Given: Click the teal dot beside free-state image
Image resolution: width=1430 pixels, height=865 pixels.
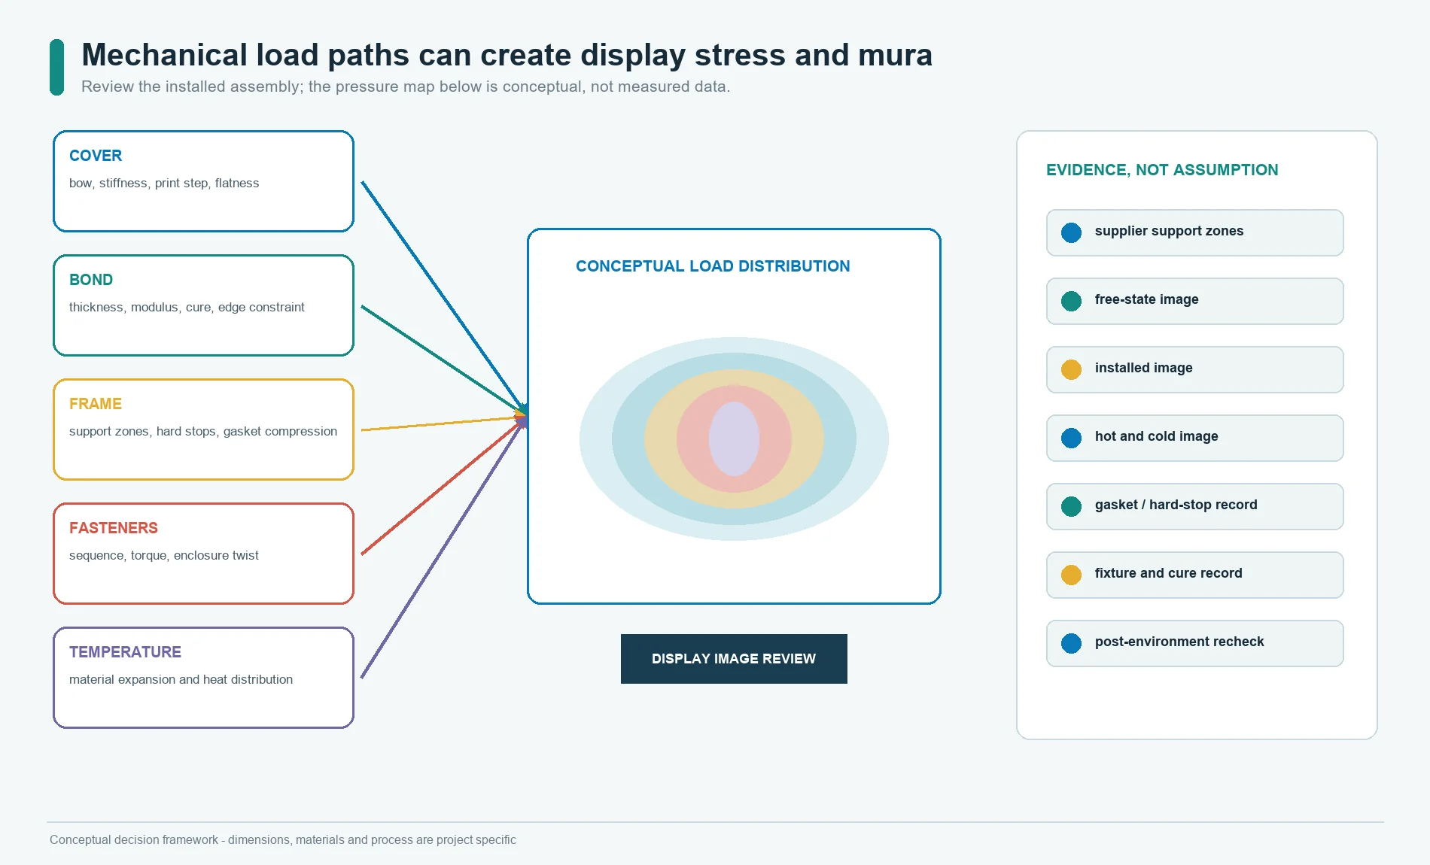Looking at the screenshot, I should pos(1071,301).
